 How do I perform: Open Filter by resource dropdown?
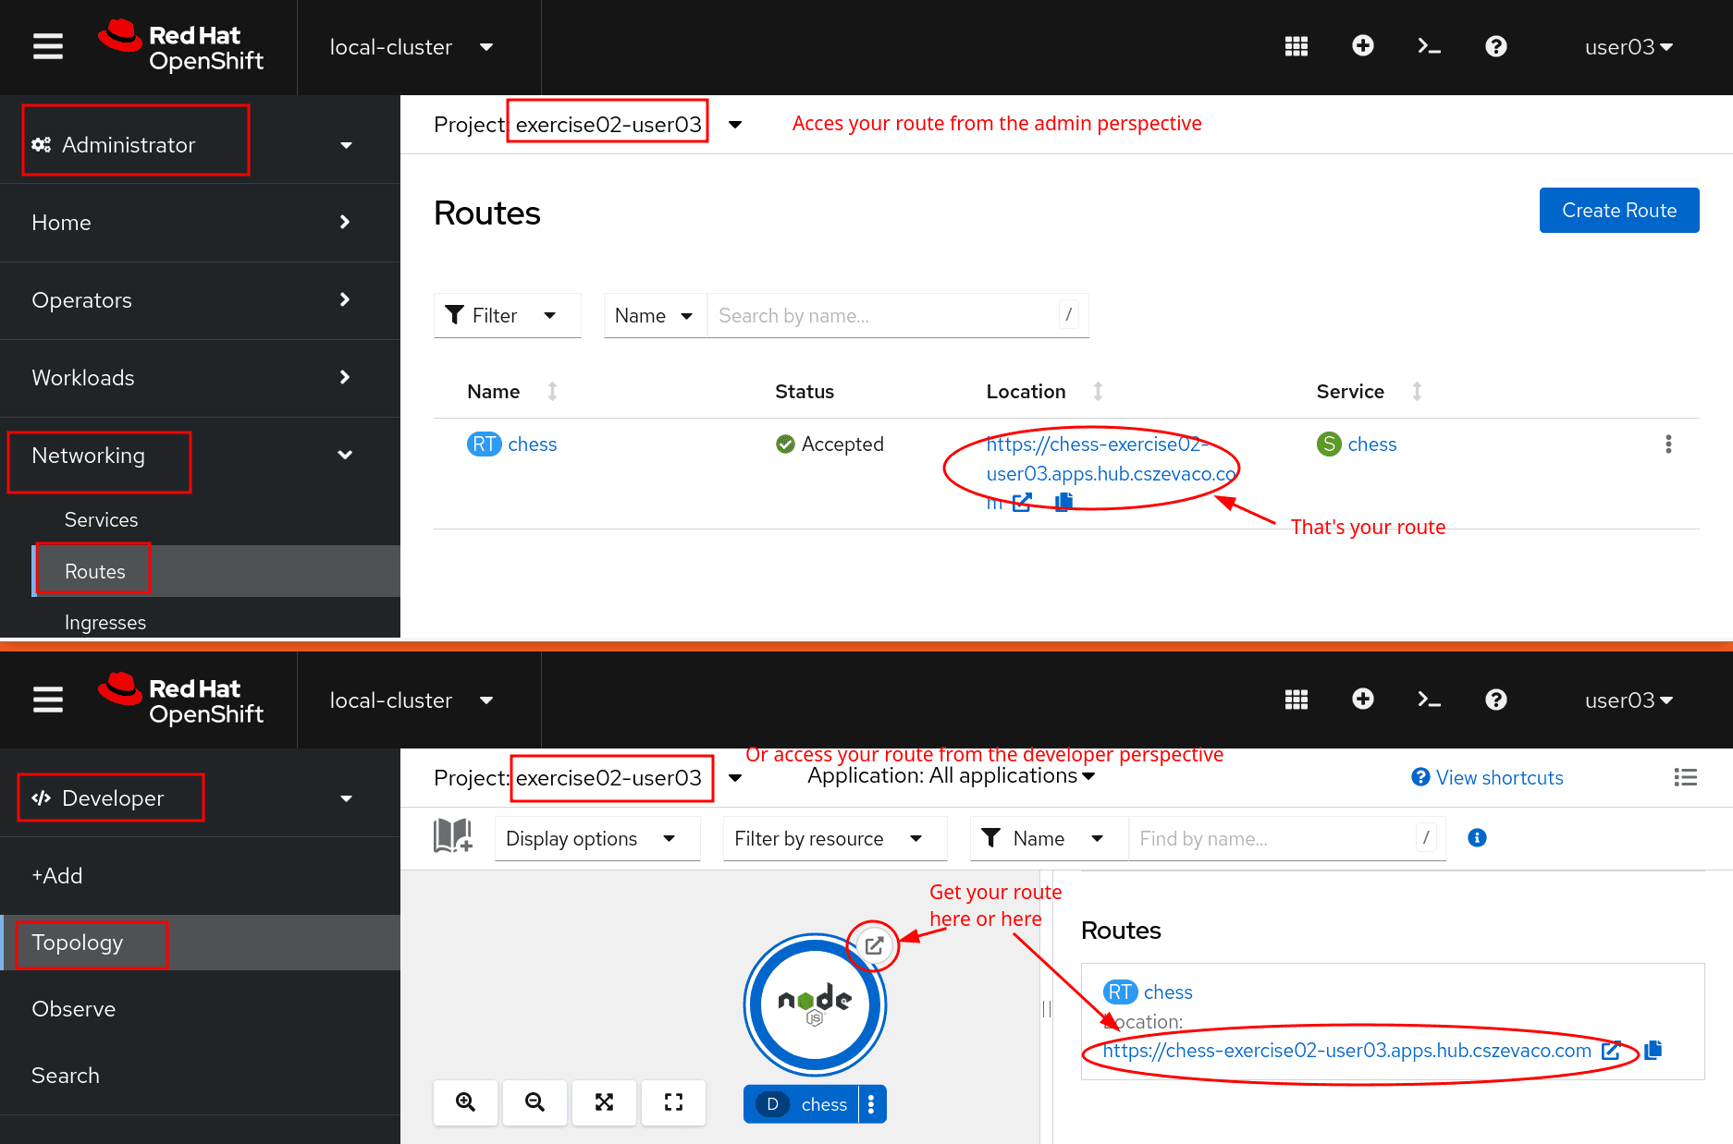tap(835, 839)
